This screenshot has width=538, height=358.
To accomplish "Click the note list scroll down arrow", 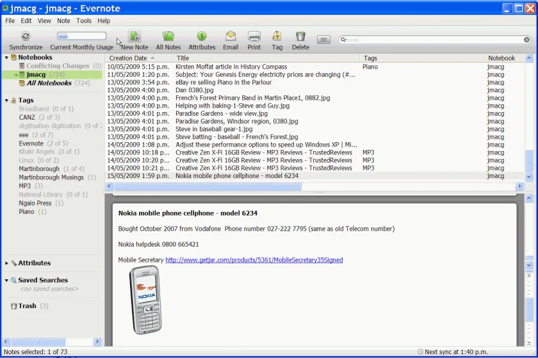I will (x=529, y=176).
